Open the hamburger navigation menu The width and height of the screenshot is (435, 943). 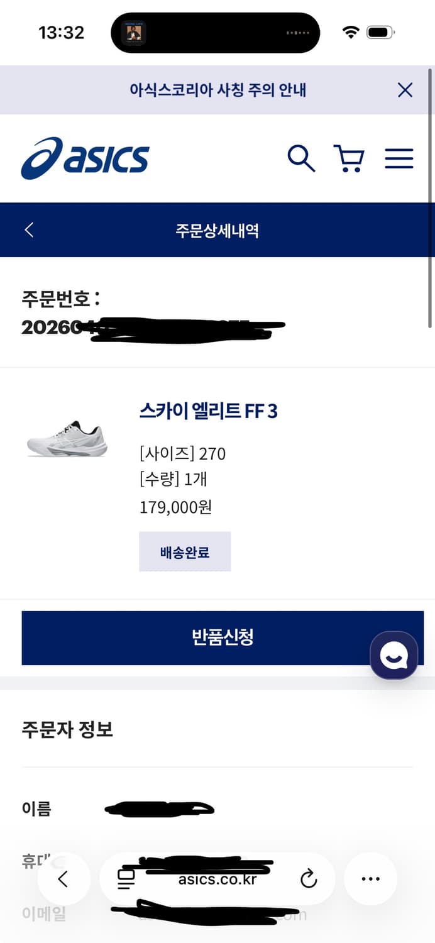pos(399,159)
